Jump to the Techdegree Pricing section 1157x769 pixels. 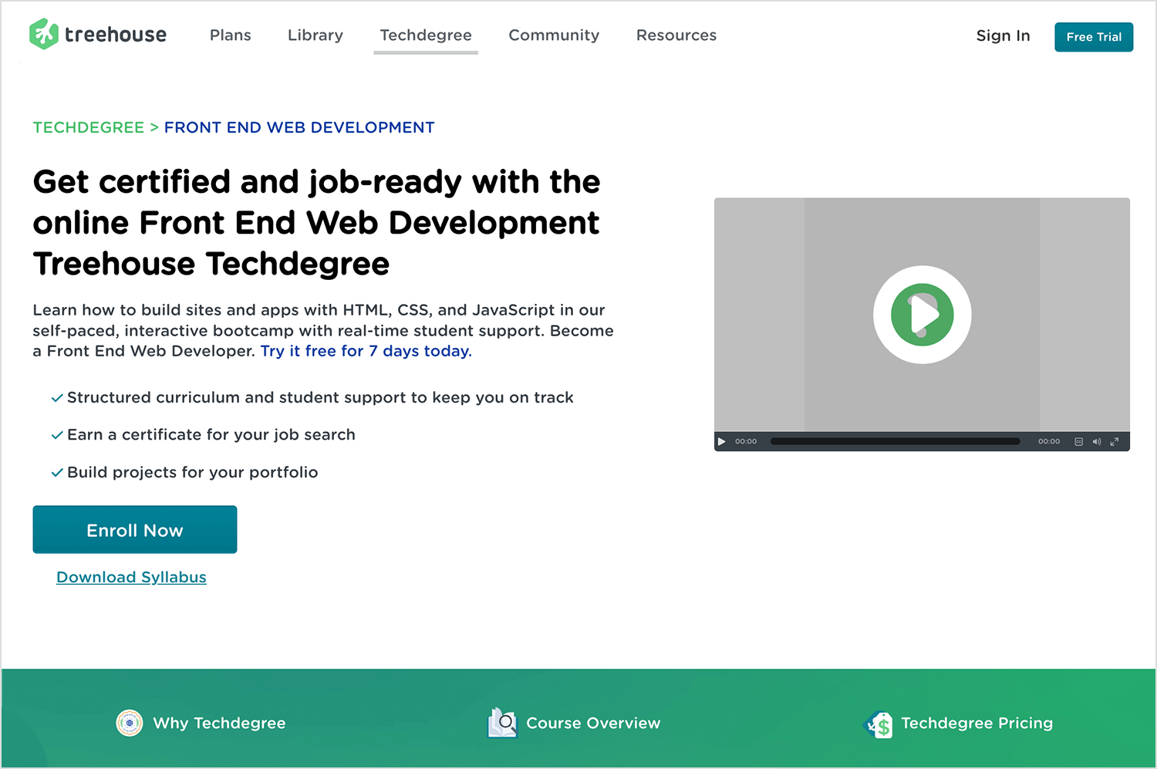(x=977, y=723)
